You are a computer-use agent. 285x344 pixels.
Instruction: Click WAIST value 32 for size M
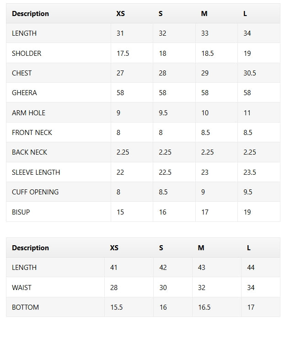202,288
